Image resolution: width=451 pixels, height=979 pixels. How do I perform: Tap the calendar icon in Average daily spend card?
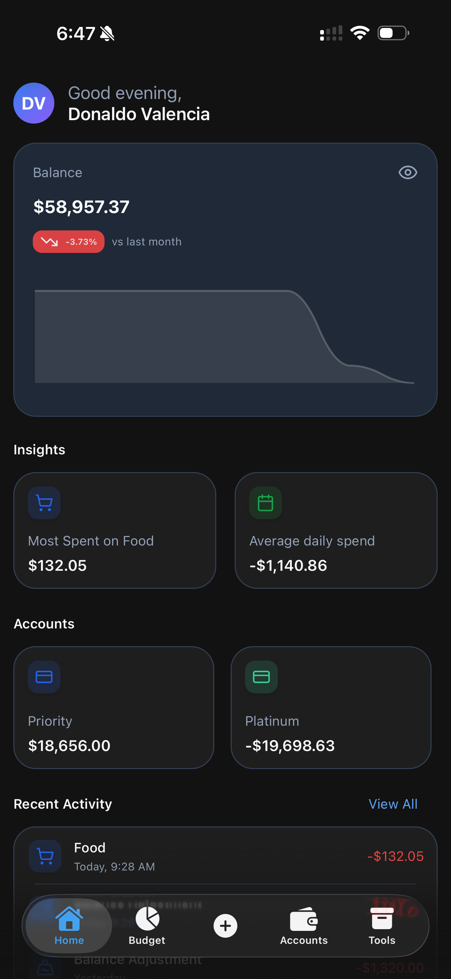click(265, 503)
